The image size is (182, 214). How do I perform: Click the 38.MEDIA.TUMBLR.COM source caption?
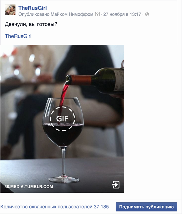(29, 187)
